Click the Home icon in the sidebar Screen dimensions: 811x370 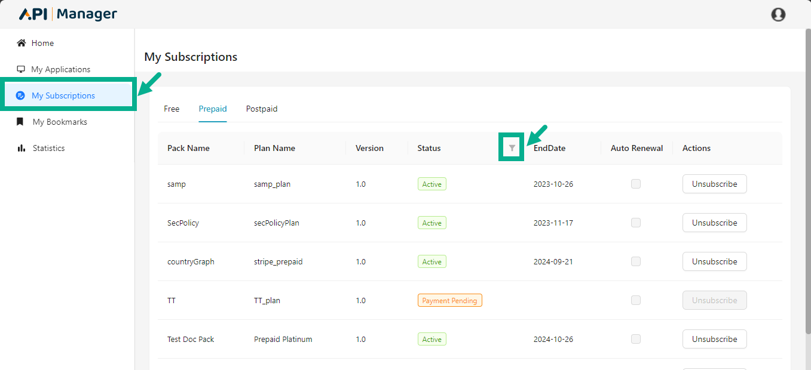pyautogui.click(x=23, y=42)
